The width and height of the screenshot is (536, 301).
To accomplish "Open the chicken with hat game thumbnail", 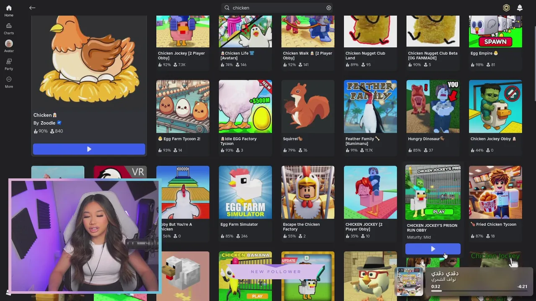I will [x=370, y=276].
